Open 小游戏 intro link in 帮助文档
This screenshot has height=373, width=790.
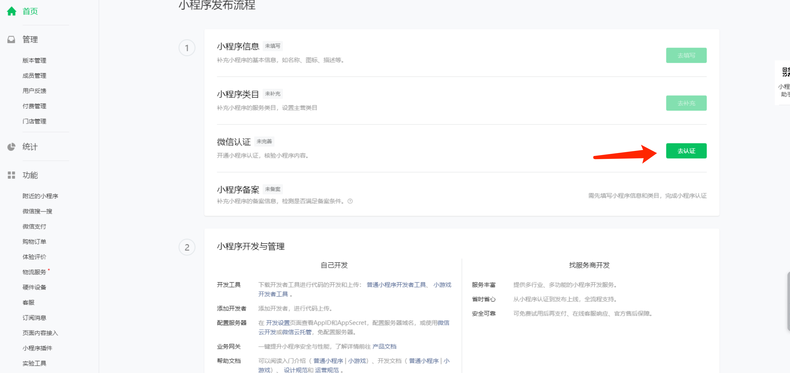tap(357, 361)
